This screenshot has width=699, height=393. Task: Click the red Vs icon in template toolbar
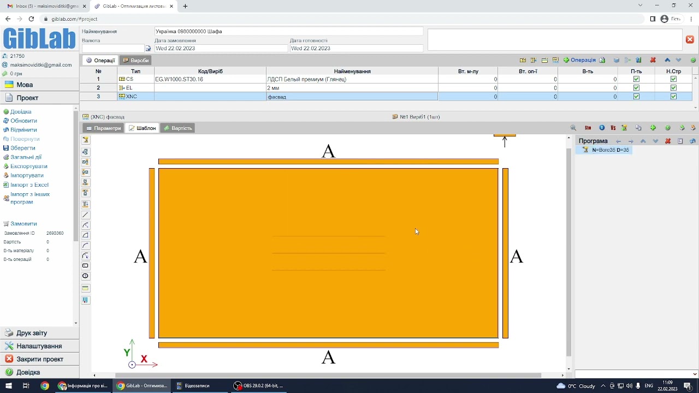tap(613, 128)
